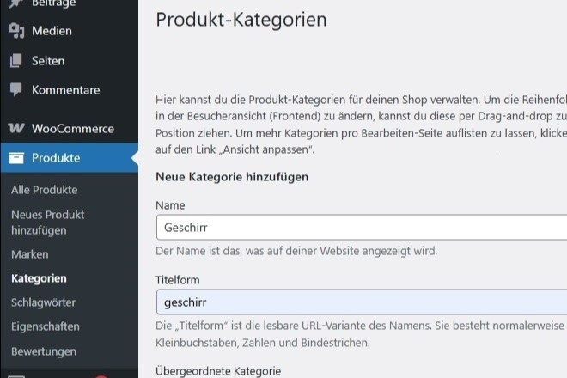
Task: Focus the Titelform field with geschirr
Action: [x=362, y=302]
